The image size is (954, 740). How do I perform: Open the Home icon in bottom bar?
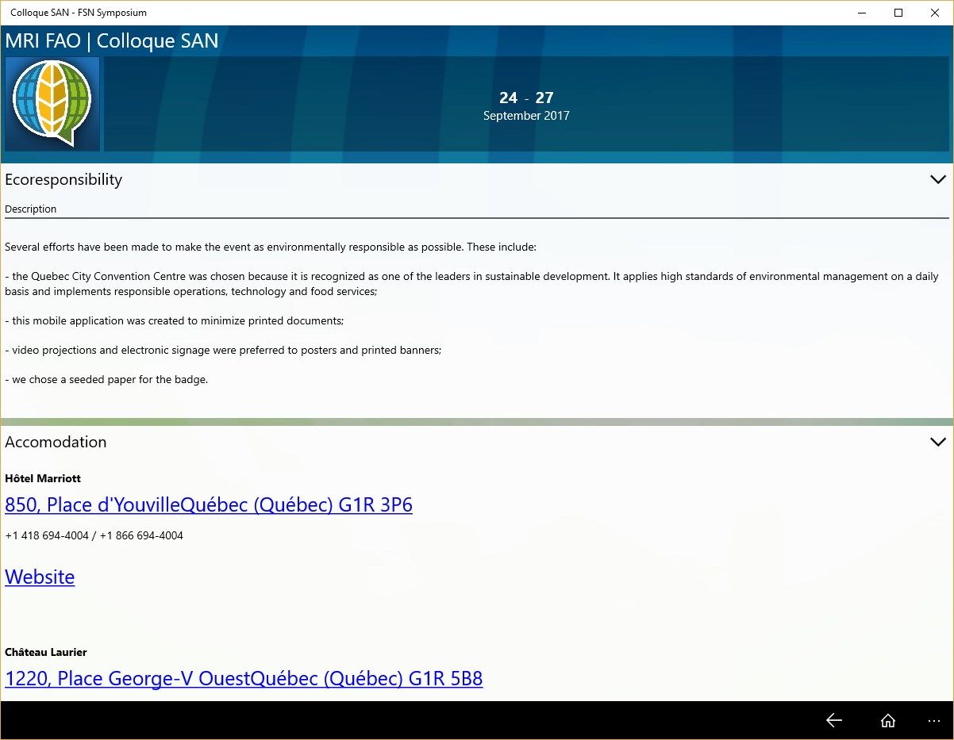coord(888,720)
